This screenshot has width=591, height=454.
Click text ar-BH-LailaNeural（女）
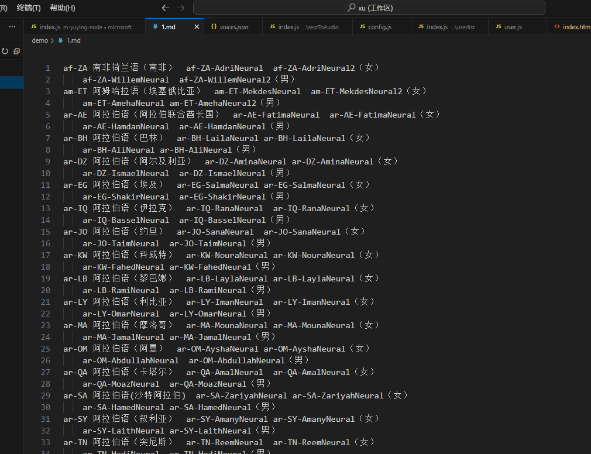(317, 138)
